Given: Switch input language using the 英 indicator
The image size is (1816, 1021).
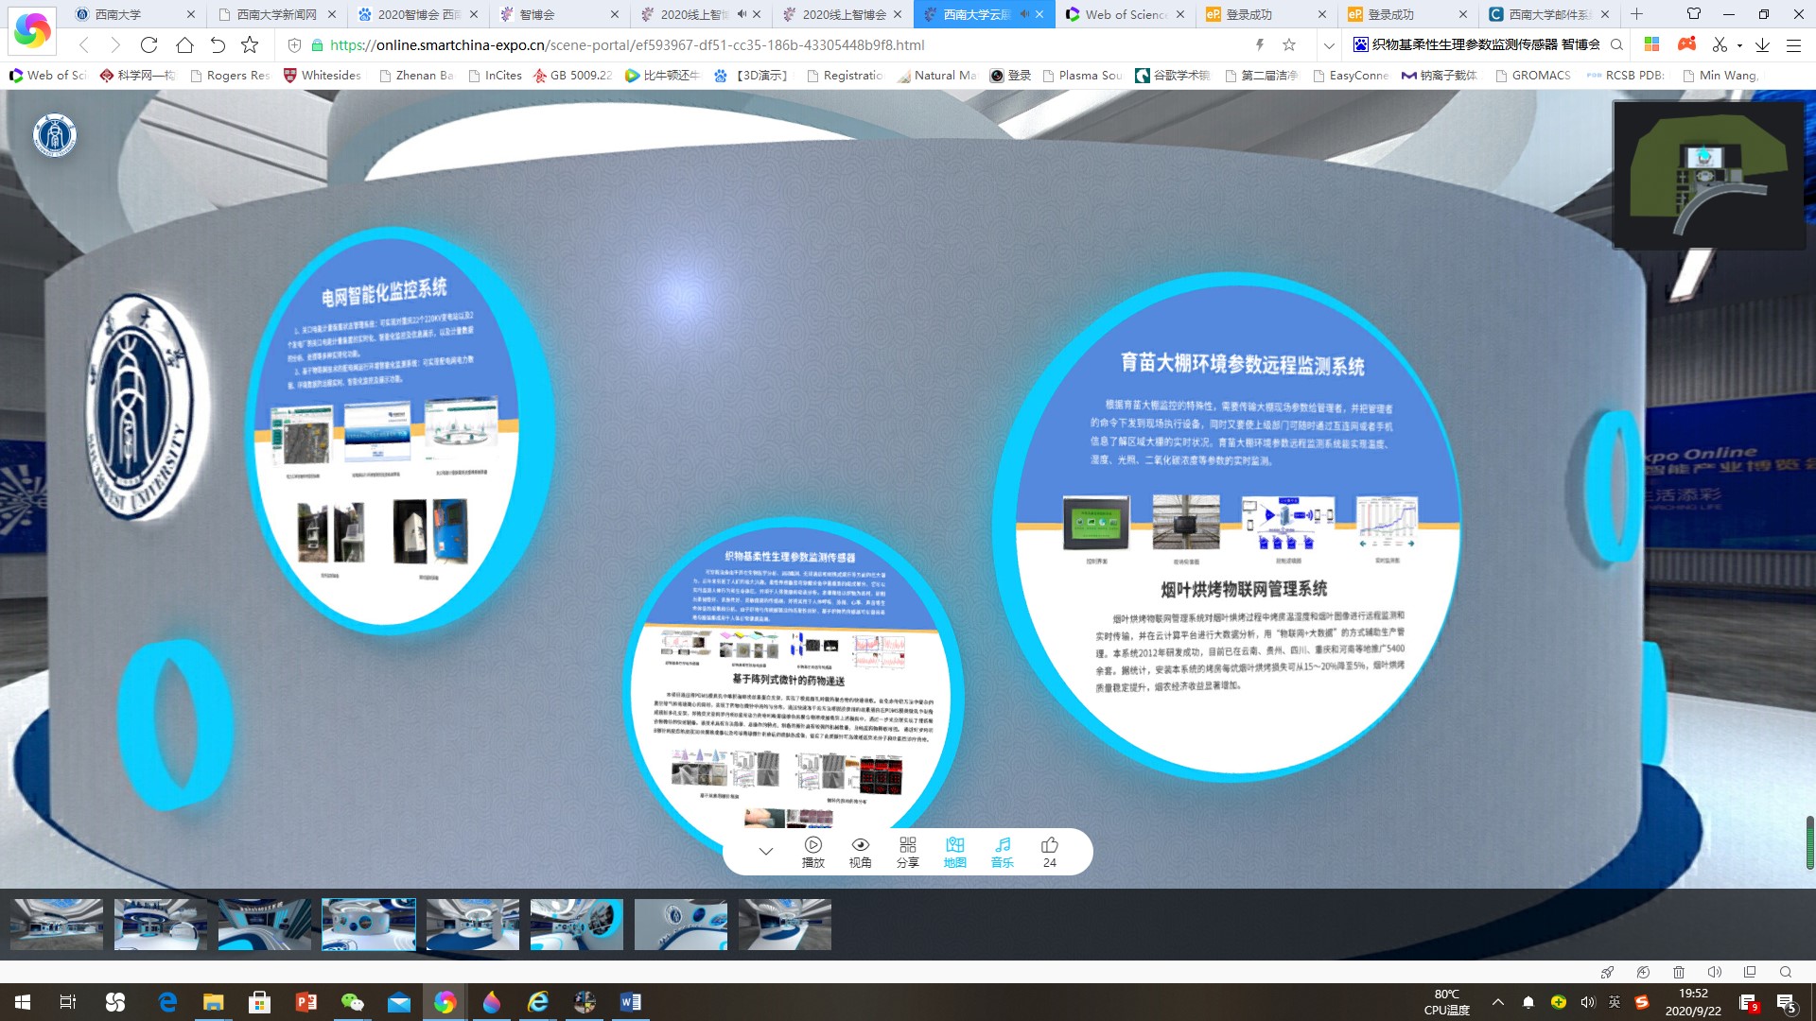Looking at the screenshot, I should pyautogui.click(x=1614, y=1003).
